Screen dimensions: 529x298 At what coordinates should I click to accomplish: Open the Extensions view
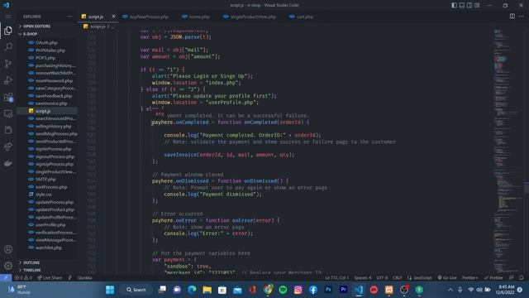click(8, 98)
